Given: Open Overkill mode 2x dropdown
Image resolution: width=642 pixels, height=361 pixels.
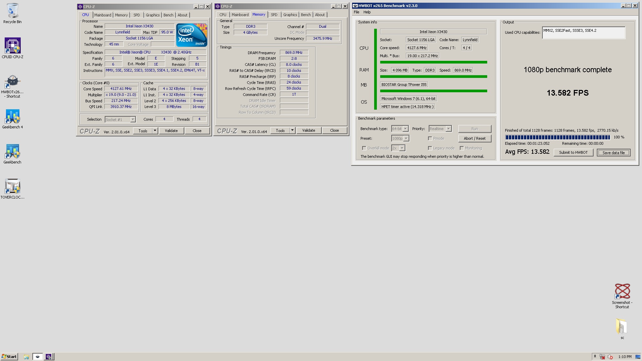Looking at the screenshot, I should pos(398,148).
